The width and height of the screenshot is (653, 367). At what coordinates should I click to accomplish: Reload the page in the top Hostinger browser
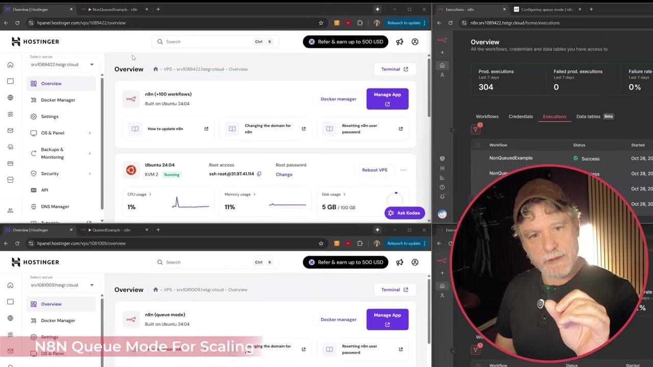click(17, 23)
